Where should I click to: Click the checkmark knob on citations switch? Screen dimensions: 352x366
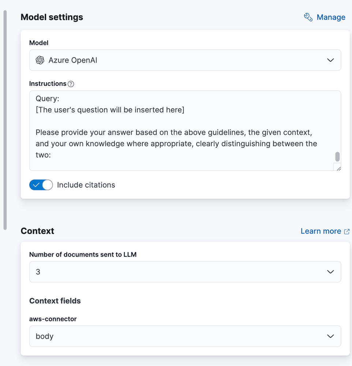click(x=36, y=185)
